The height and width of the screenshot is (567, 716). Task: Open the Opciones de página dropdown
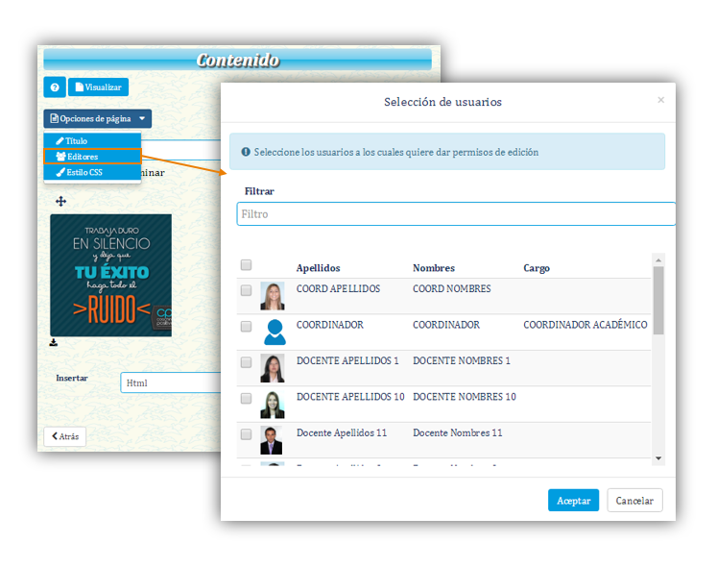[97, 119]
